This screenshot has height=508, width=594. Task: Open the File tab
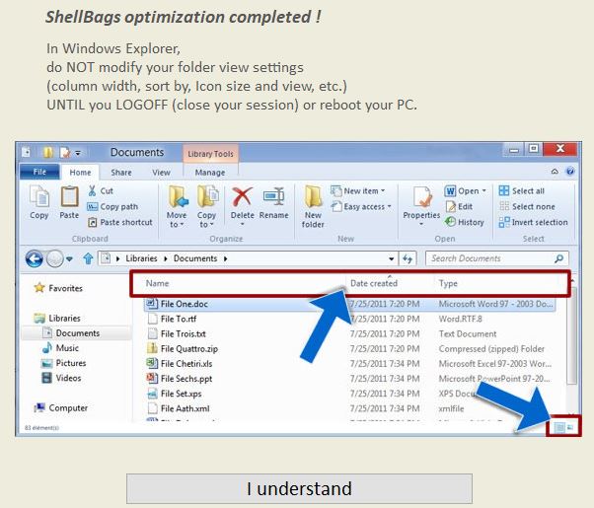pyautogui.click(x=39, y=172)
